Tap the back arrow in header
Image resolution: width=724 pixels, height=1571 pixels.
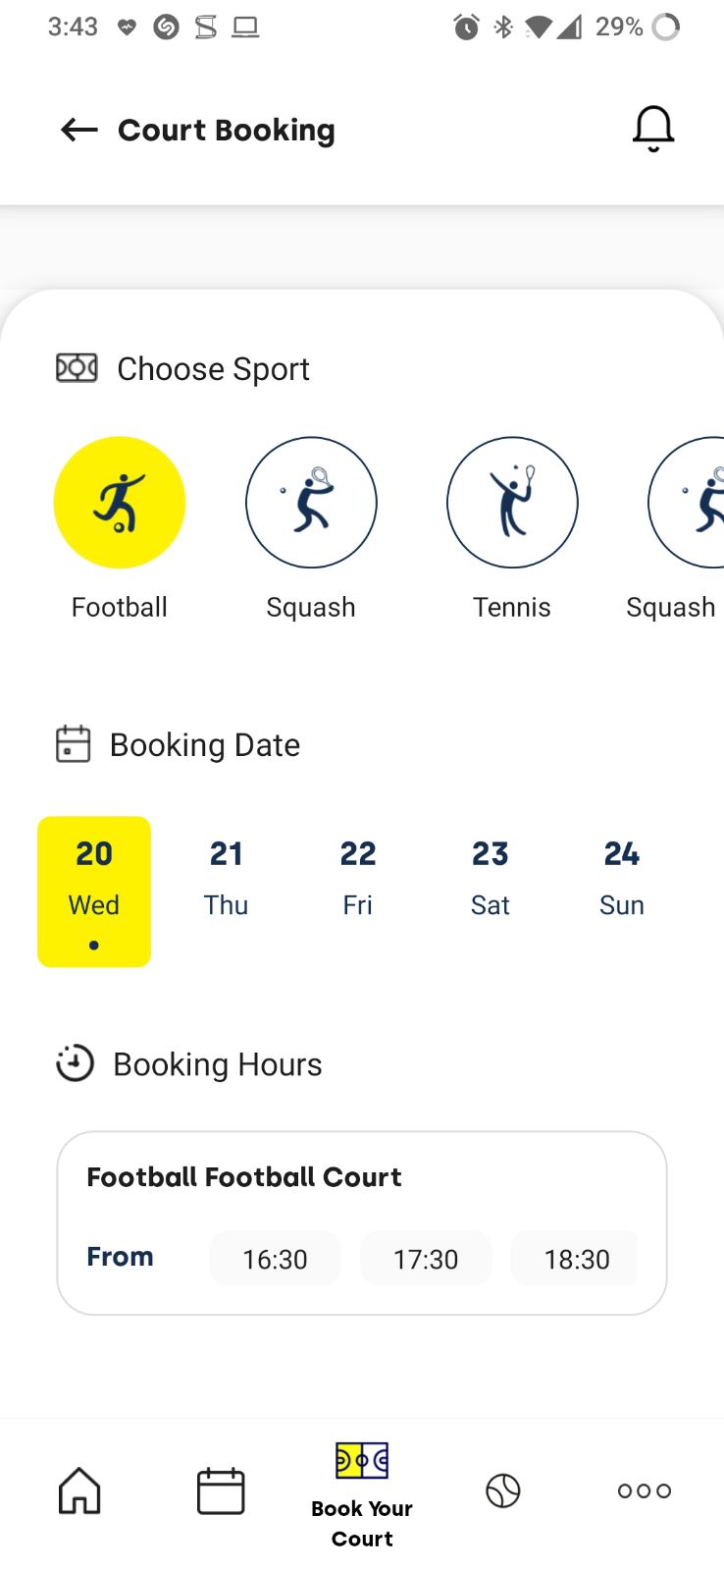pyautogui.click(x=79, y=130)
